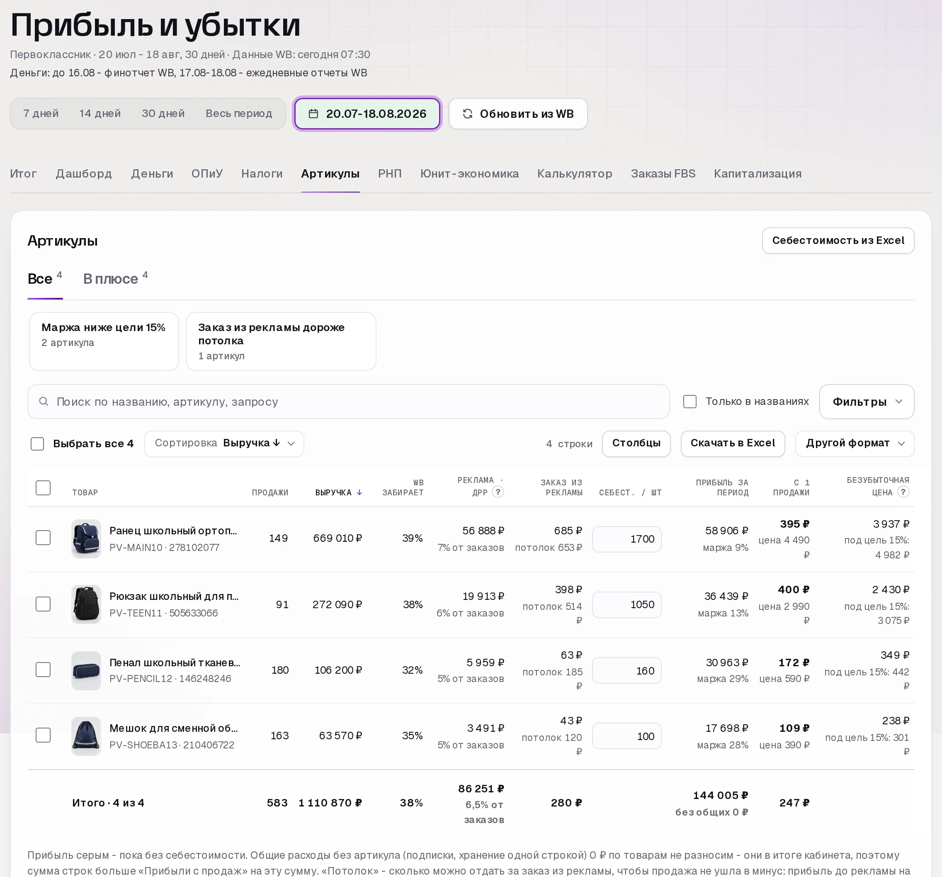Open the 20.07-18.08.2026 date picker

coord(367,114)
